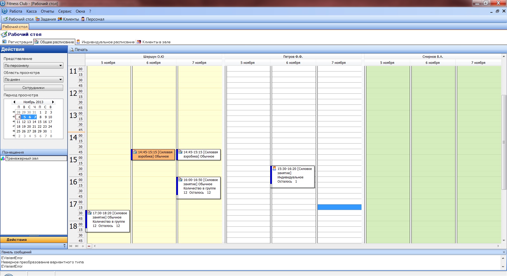Close the Панель сообщений message panel
The image size is (507, 276).
504,252
